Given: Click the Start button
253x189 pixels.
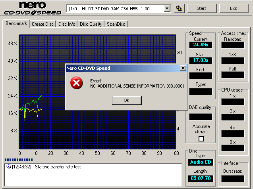Looking at the screenshot, I should [x=201, y=8].
